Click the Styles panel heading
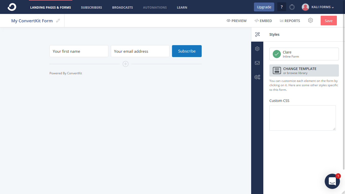345x194 pixels. coord(274,34)
